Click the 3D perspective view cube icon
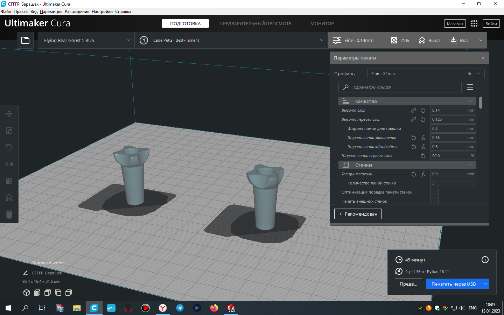Screen dimensions: 504x315 pyautogui.click(x=27, y=293)
